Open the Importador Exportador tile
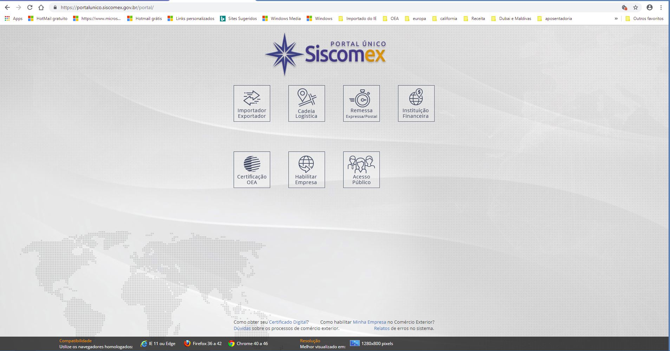 tap(252, 103)
